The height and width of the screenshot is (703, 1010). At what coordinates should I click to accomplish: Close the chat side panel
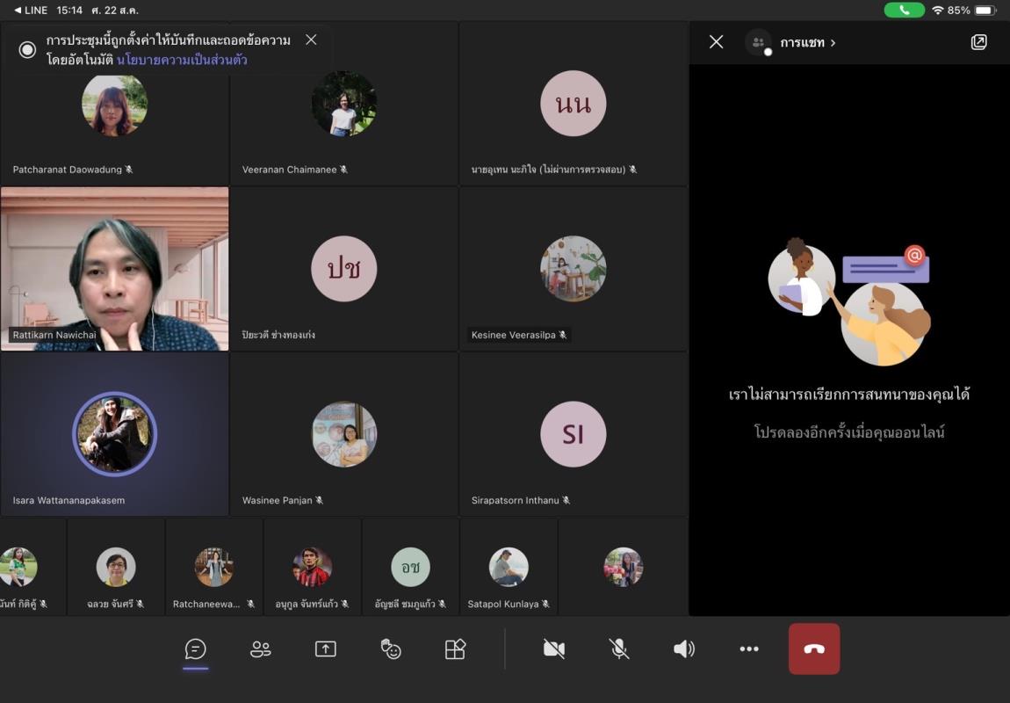[717, 42]
